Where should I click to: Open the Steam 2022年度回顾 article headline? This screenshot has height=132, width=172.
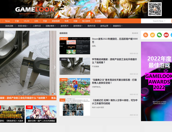click(115, 40)
